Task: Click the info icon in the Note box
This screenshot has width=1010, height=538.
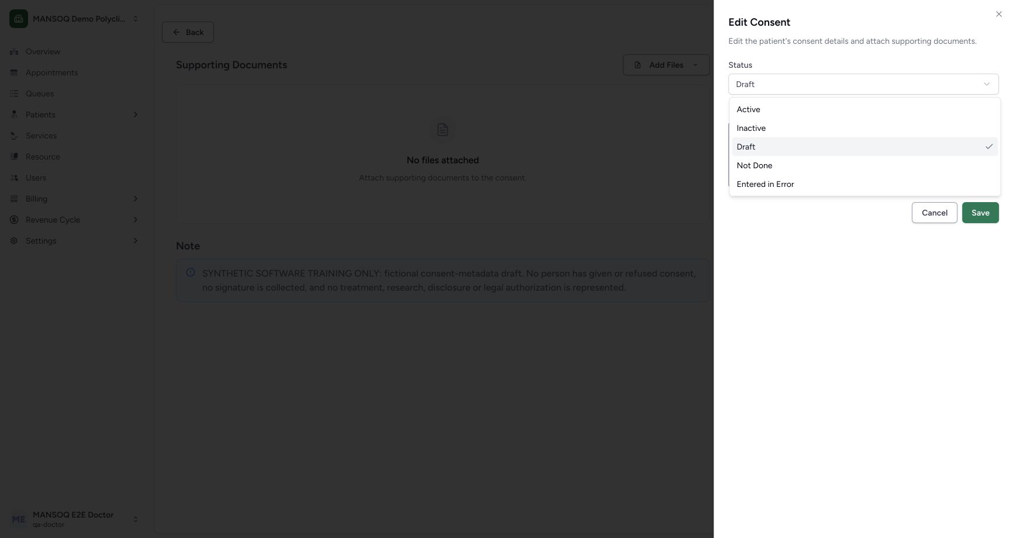Action: click(191, 272)
